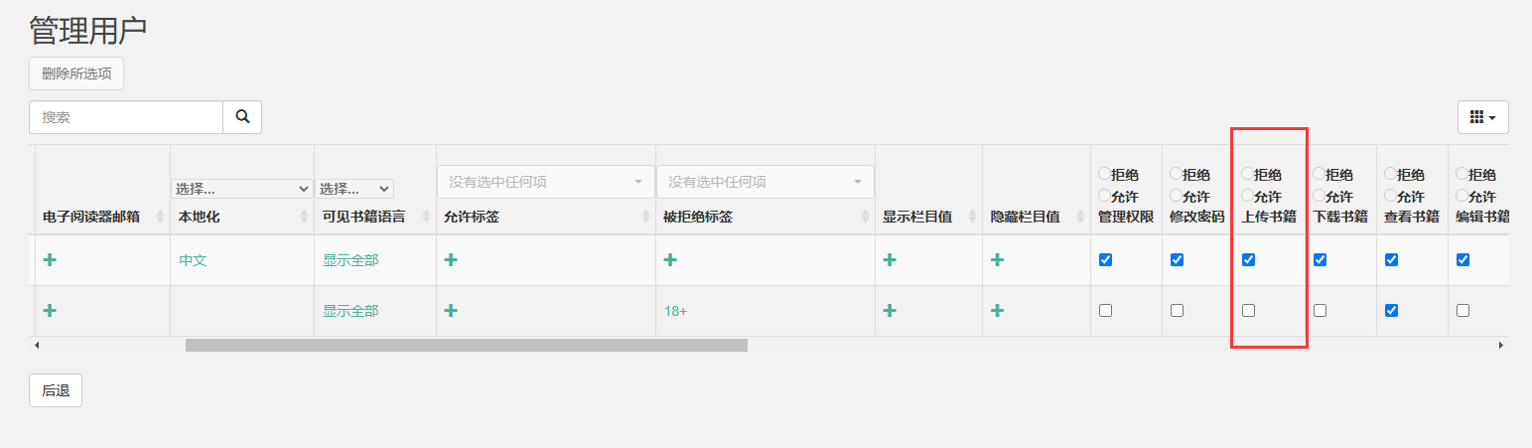
Task: Sort by 可见书籍语言 column sort arrows
Action: point(427,217)
